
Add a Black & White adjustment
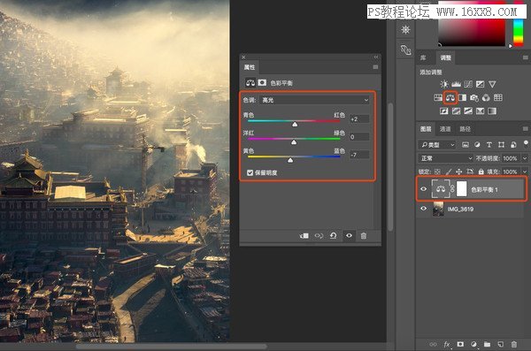coord(462,98)
